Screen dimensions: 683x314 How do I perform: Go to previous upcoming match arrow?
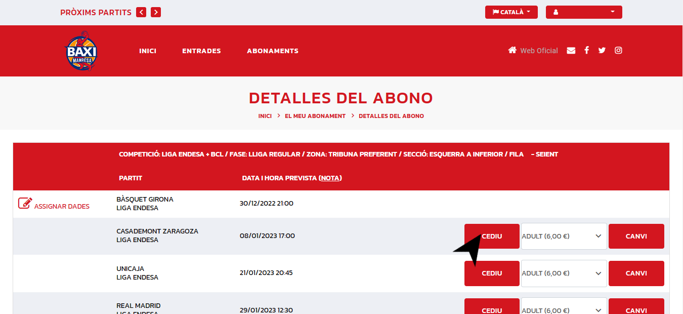[141, 12]
